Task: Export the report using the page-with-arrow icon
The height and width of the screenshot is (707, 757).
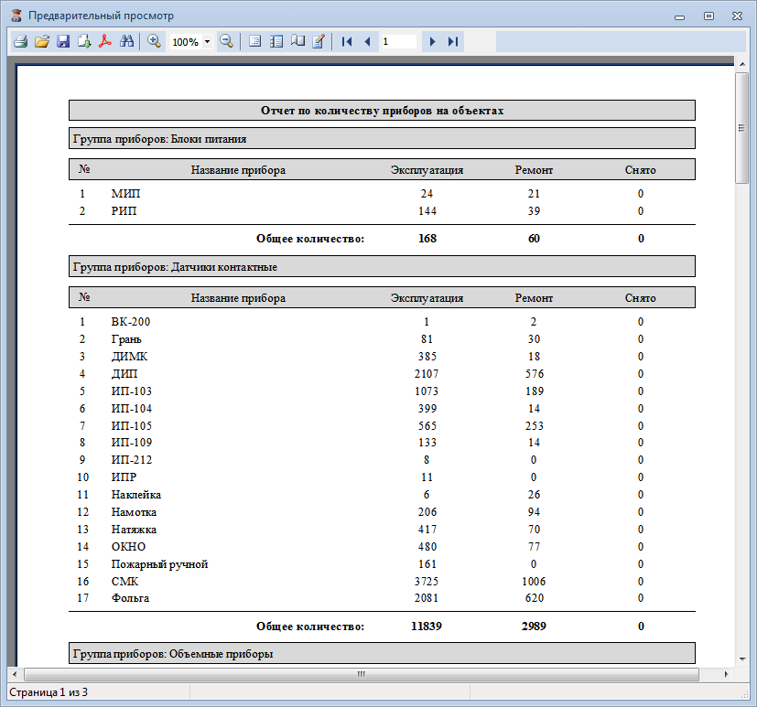Action: pos(84,42)
